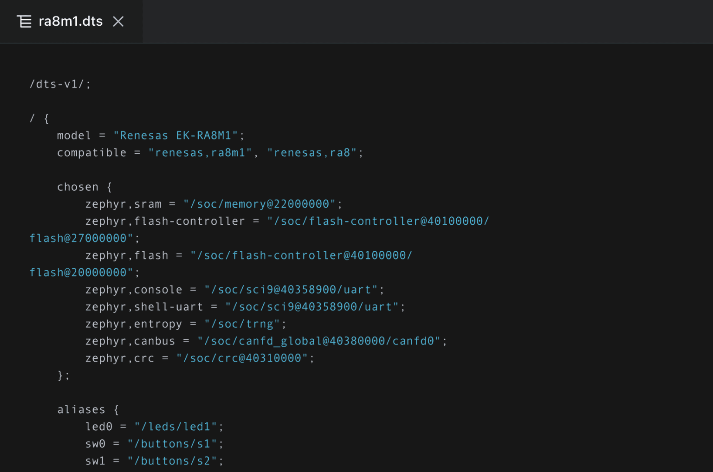
Task: Click the string "renesas,ra8m1"
Action: point(200,153)
